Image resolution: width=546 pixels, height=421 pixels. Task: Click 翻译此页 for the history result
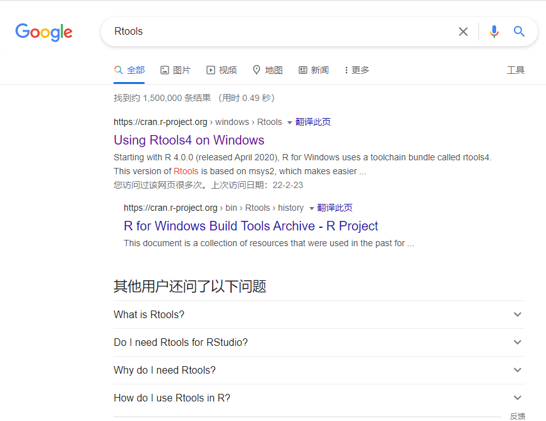[335, 208]
